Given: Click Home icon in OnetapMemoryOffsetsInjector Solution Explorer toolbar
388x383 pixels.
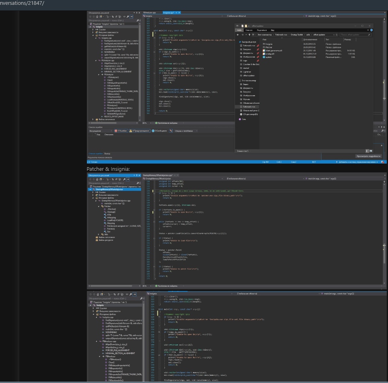Looking at the screenshot, I should pos(97,179).
